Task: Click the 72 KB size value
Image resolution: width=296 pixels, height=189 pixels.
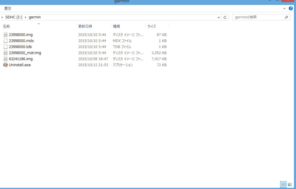Action: point(162,65)
